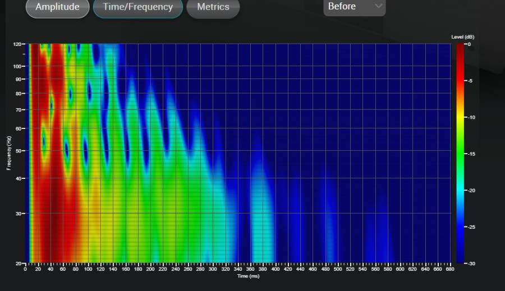
Task: Click the 200 ms time axis label
Action: coord(150,269)
